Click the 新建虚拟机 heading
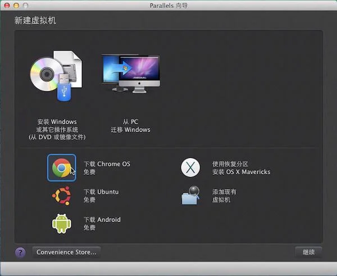 pyautogui.click(x=35, y=21)
